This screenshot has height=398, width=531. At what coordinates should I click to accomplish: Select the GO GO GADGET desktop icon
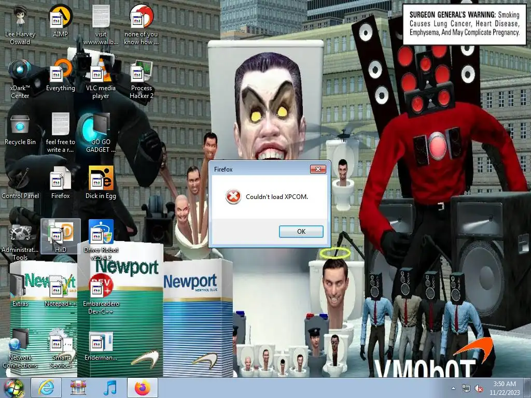click(x=101, y=133)
